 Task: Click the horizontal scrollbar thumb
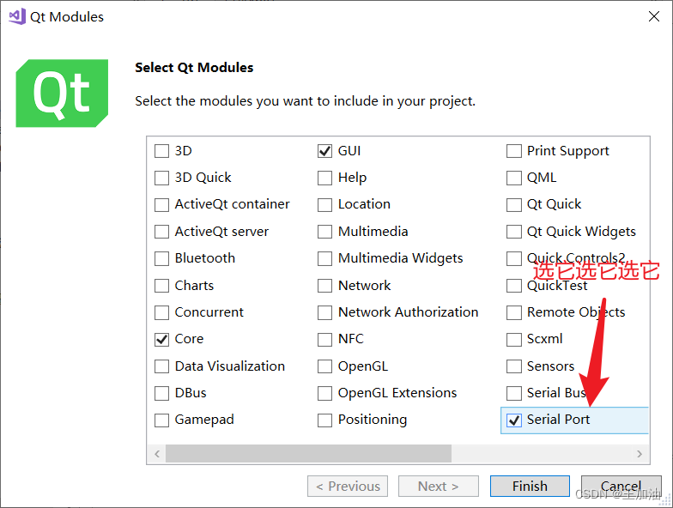pos(309,453)
